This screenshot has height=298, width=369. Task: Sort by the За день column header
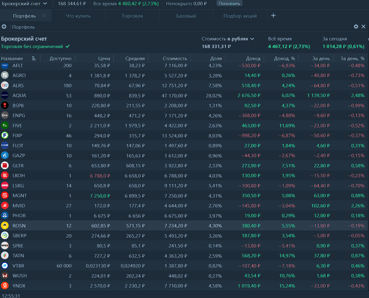[321, 59]
